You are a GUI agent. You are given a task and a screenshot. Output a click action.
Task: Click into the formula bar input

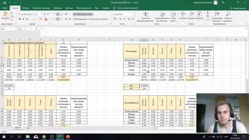pyautogui.click(x=143, y=32)
